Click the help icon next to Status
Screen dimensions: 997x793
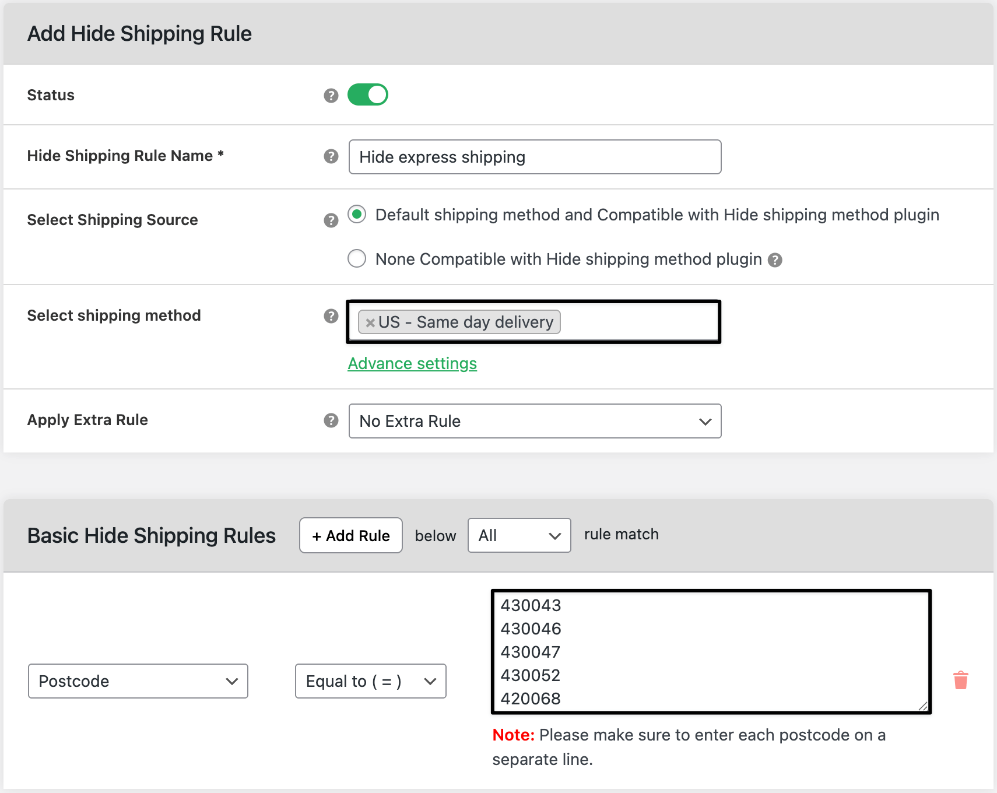tap(331, 96)
